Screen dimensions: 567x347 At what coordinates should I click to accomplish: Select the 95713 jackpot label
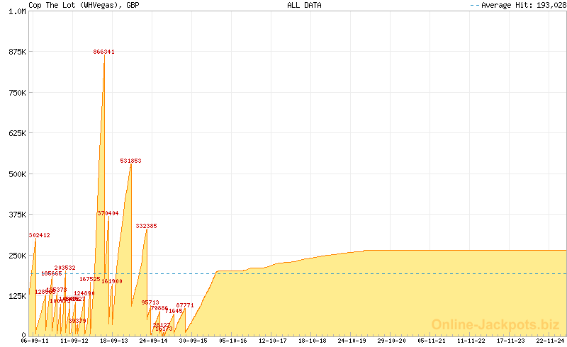(150, 302)
